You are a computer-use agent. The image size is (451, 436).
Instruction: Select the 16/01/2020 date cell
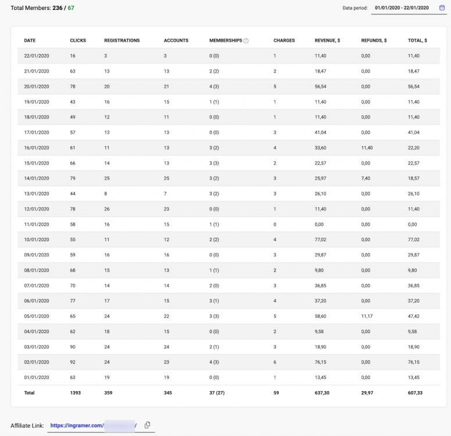point(37,148)
